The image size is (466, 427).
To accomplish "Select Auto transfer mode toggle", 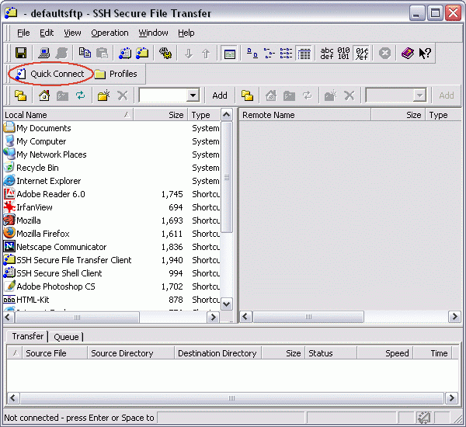I will [362, 54].
